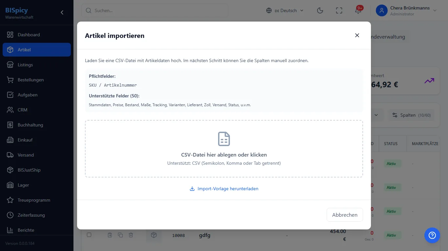The image size is (448, 251).
Task: Open the Einkauf building icon
Action: (10, 140)
